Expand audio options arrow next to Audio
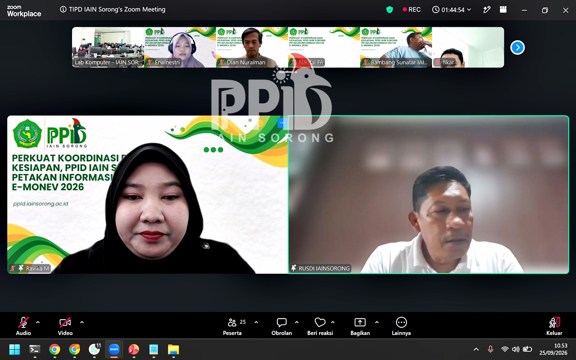The image size is (576, 360). (x=38, y=322)
